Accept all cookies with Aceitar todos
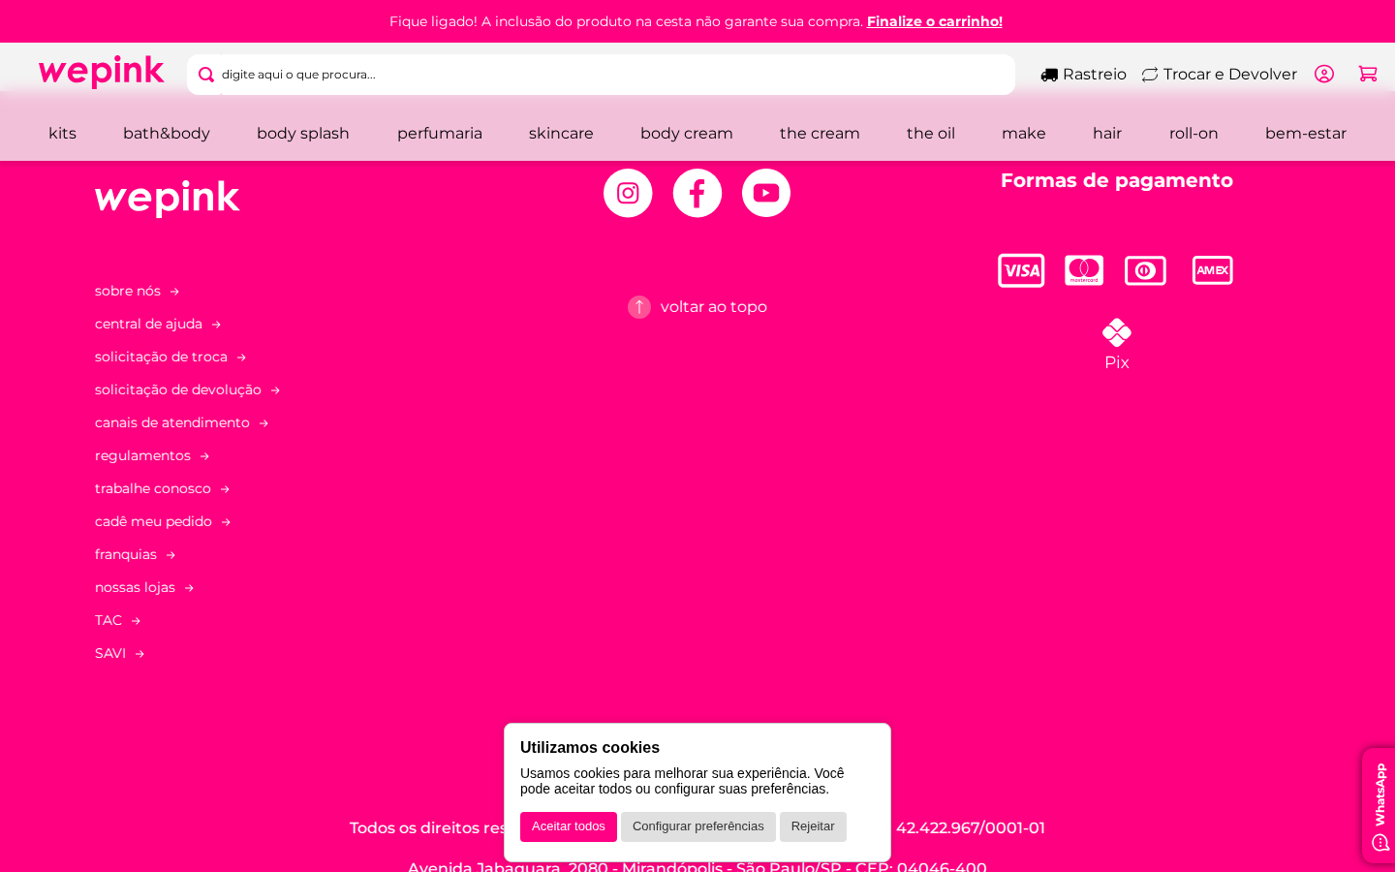1395x872 pixels. pos(569,826)
